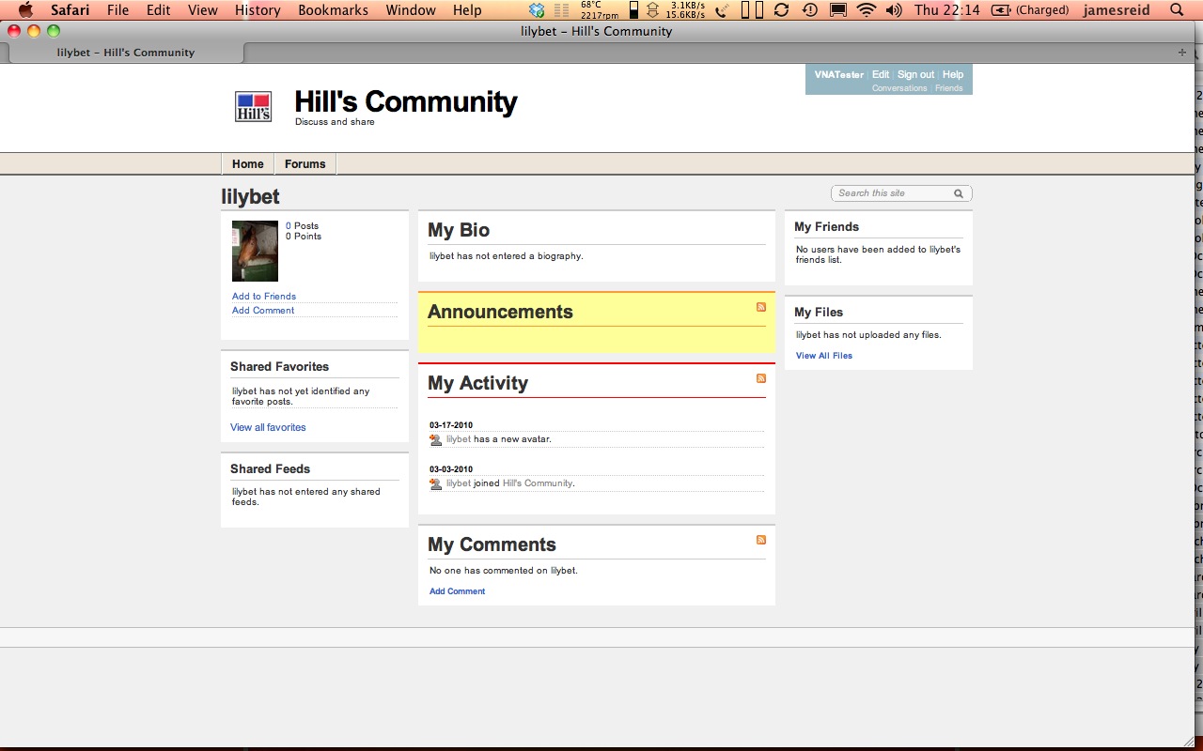This screenshot has height=751, width=1203.
Task: Click the Wi-Fi status icon
Action: tap(866, 10)
